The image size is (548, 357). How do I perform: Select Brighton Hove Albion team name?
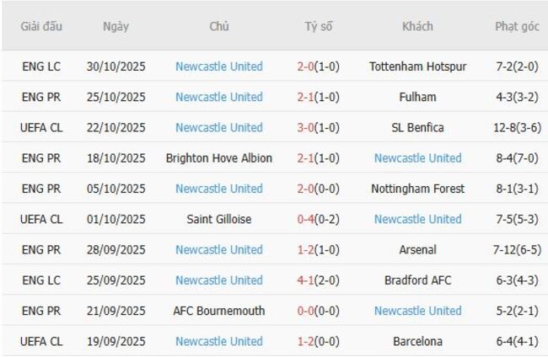(219, 158)
